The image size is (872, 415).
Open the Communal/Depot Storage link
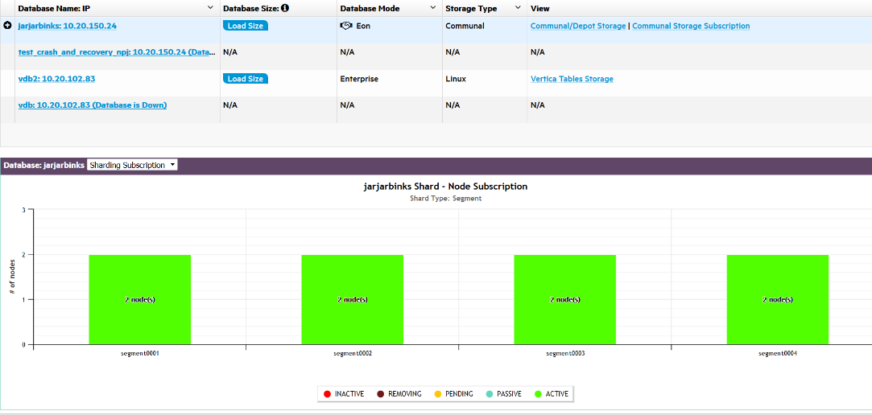click(x=577, y=26)
